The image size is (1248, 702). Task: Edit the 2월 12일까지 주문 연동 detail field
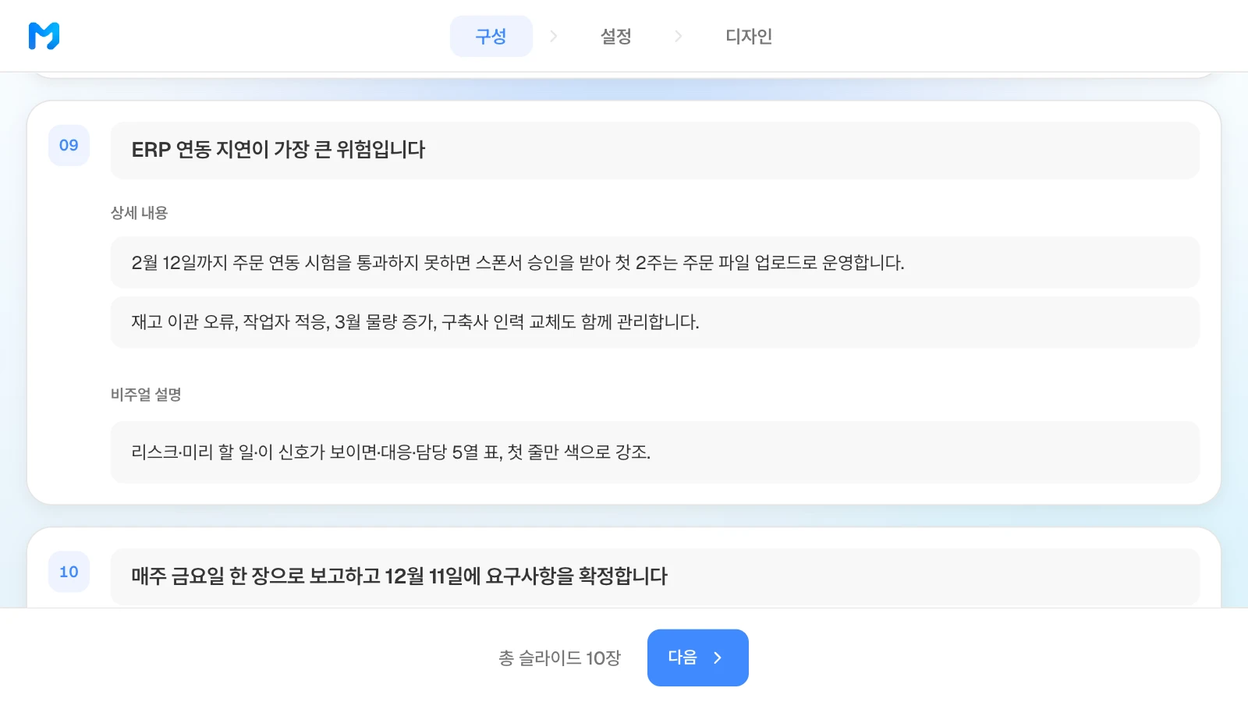click(x=655, y=262)
